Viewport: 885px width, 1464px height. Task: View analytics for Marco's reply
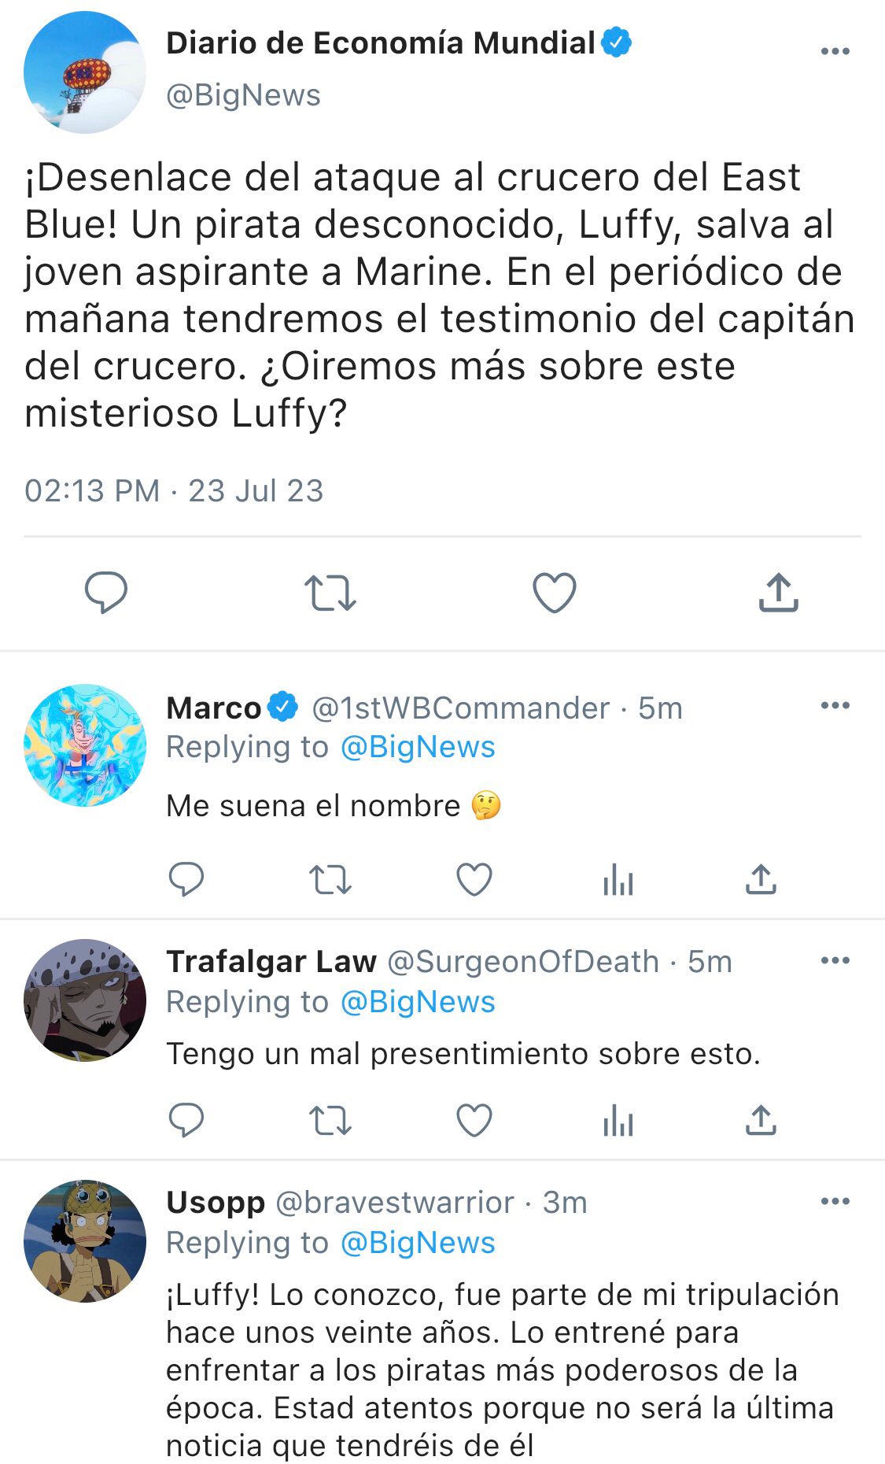(x=618, y=880)
